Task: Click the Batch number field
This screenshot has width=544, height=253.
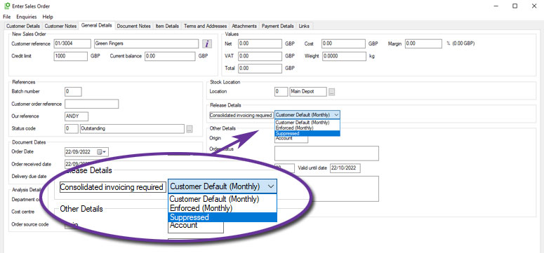Action: point(73,92)
